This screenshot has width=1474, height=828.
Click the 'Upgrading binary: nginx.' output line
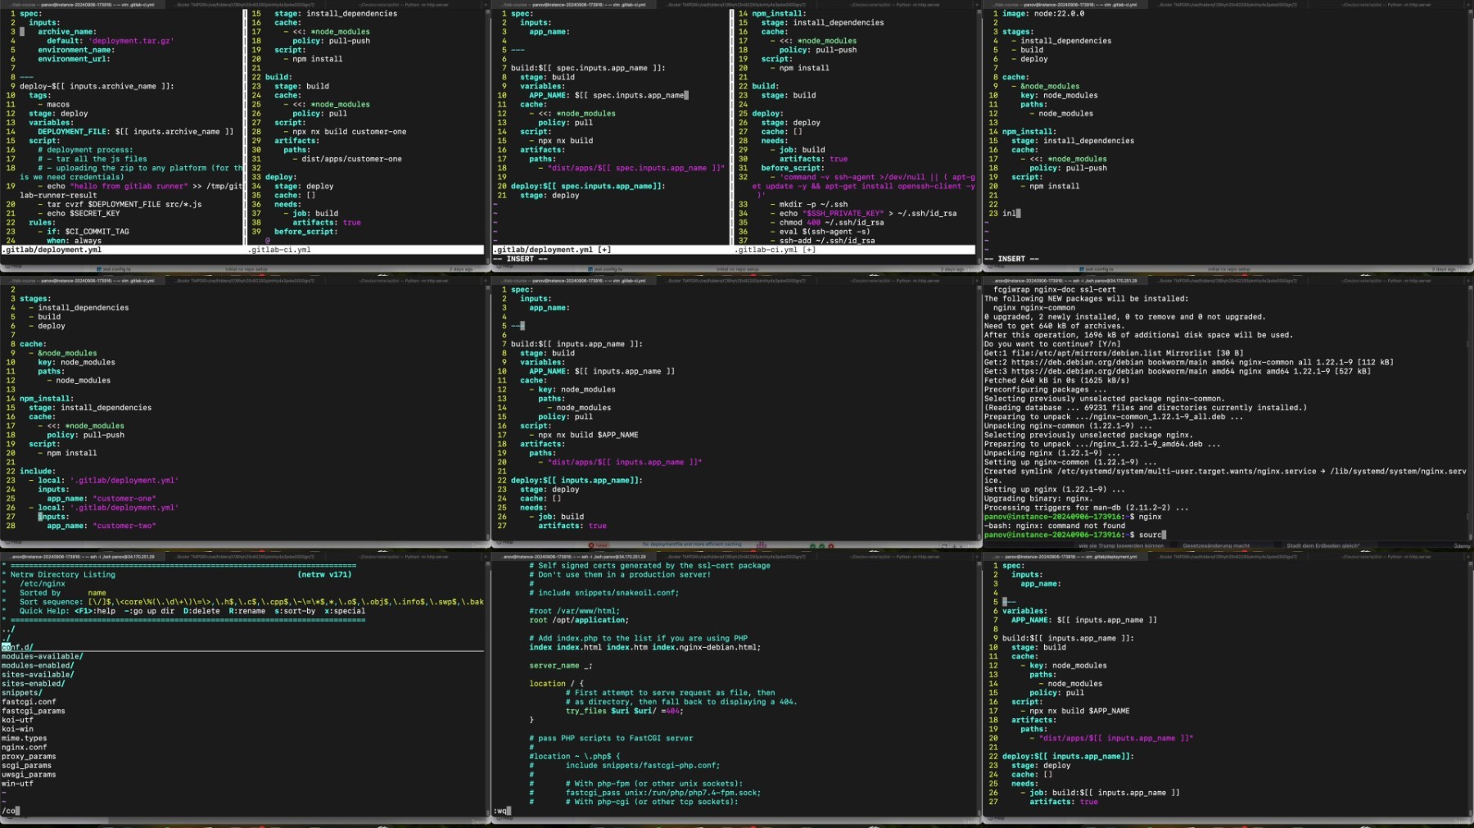[1038, 498]
